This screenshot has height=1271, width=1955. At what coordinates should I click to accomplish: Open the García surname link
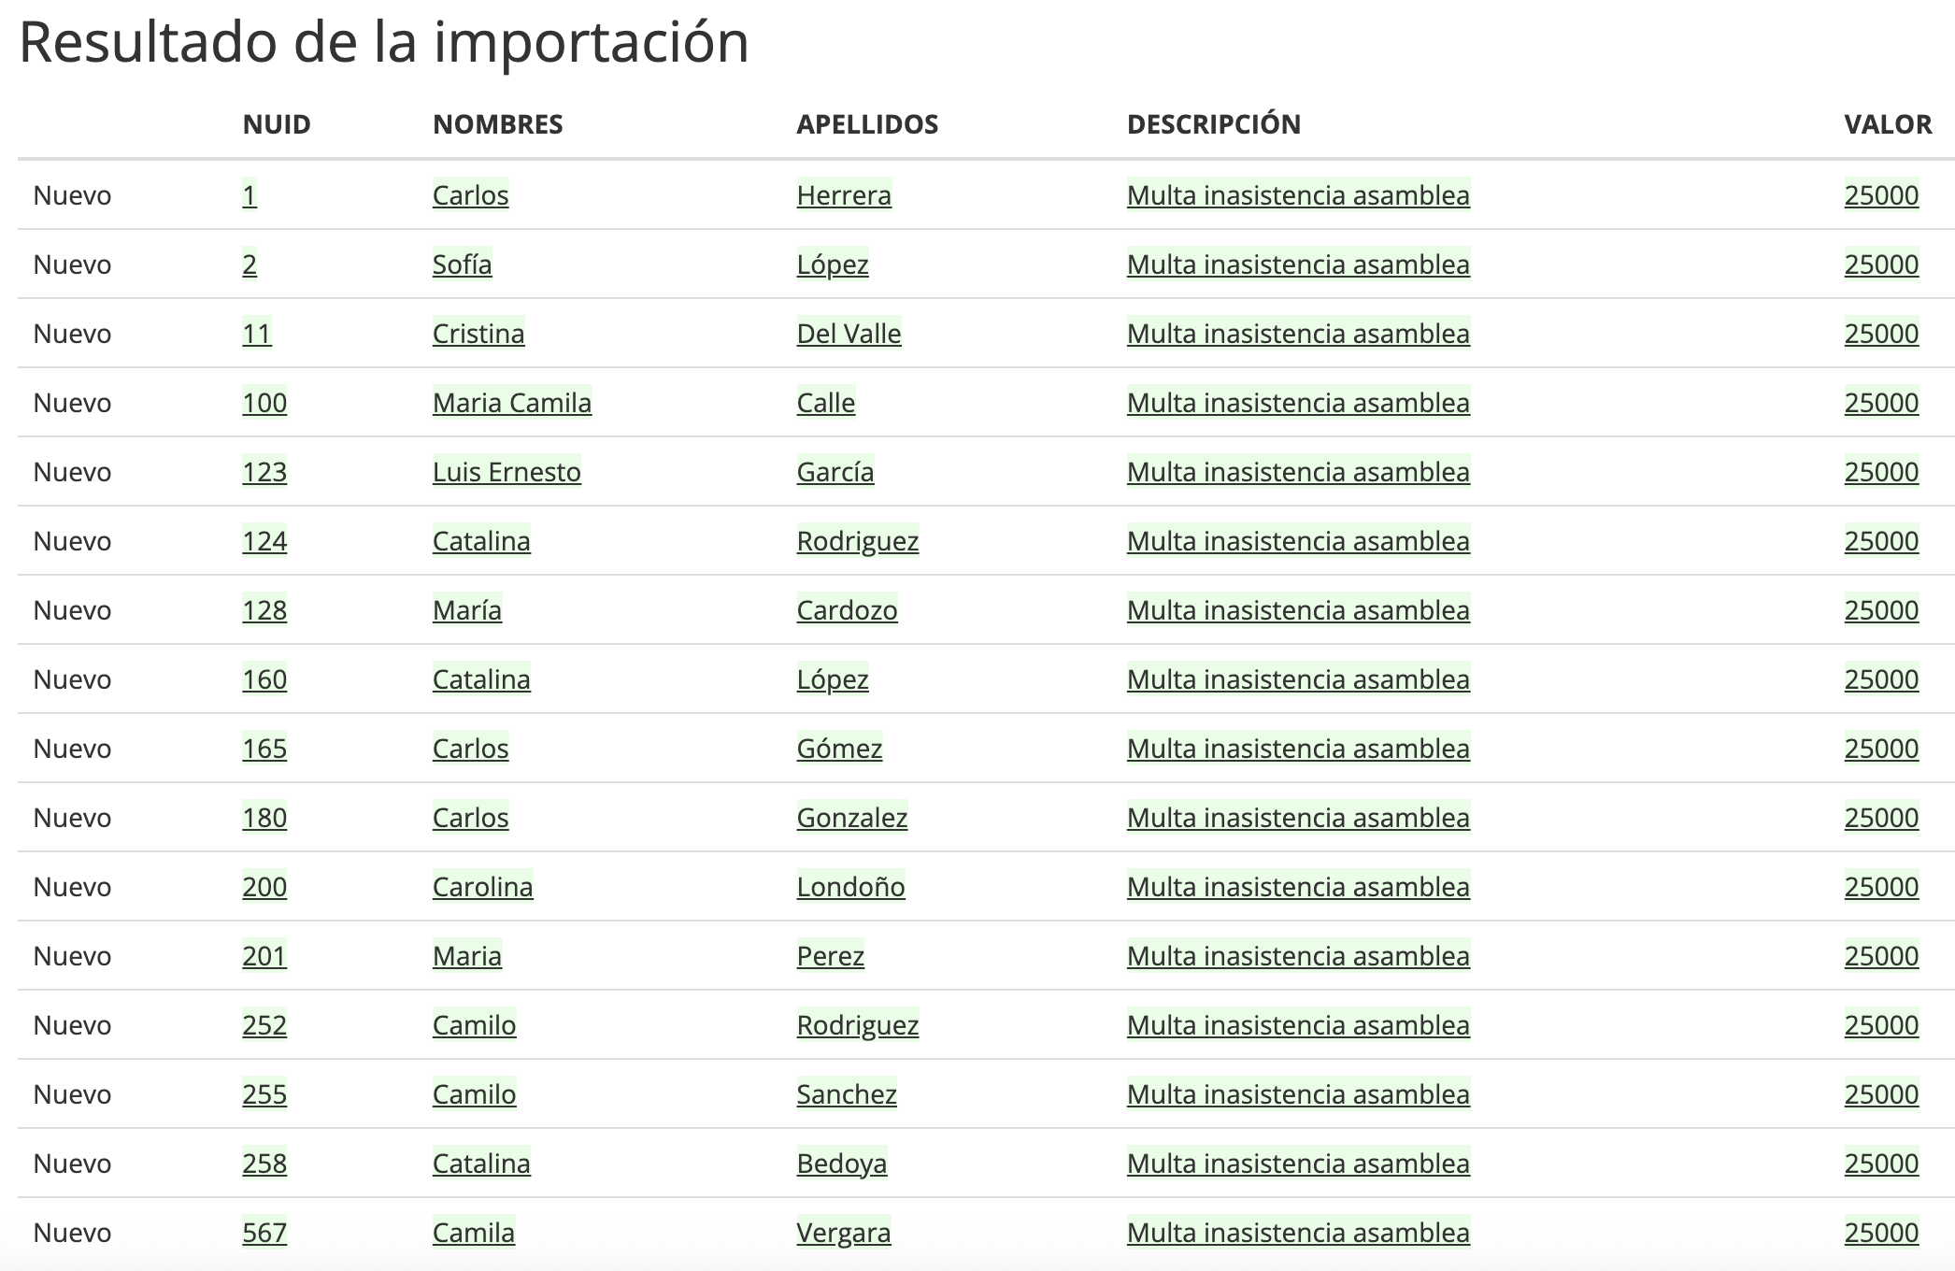pyautogui.click(x=835, y=472)
